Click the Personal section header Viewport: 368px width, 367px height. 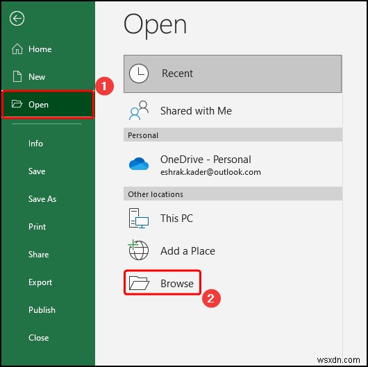point(233,135)
